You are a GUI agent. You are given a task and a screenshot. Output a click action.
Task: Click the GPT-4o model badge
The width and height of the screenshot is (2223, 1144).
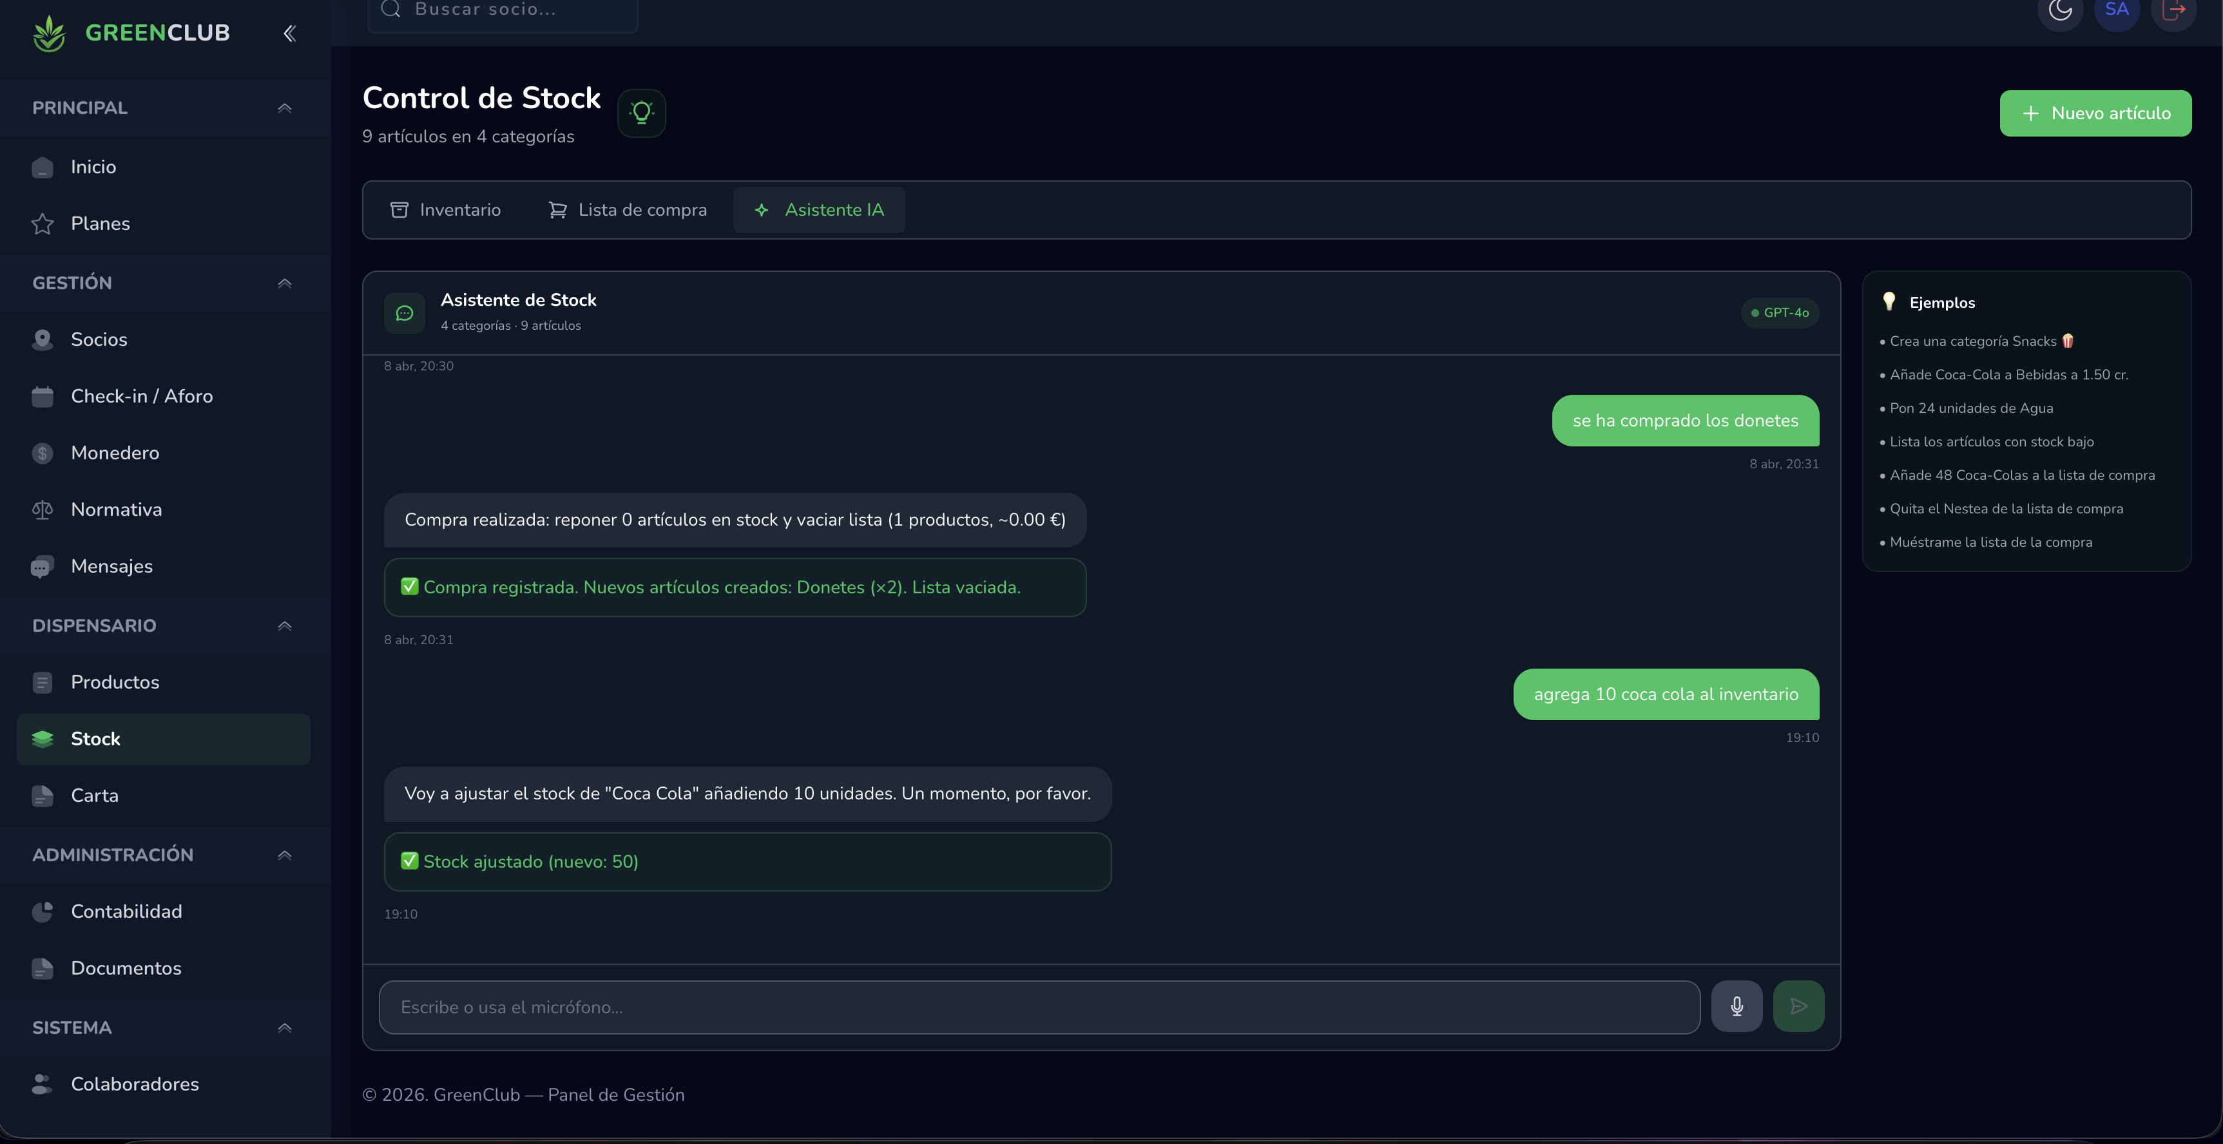(x=1780, y=312)
